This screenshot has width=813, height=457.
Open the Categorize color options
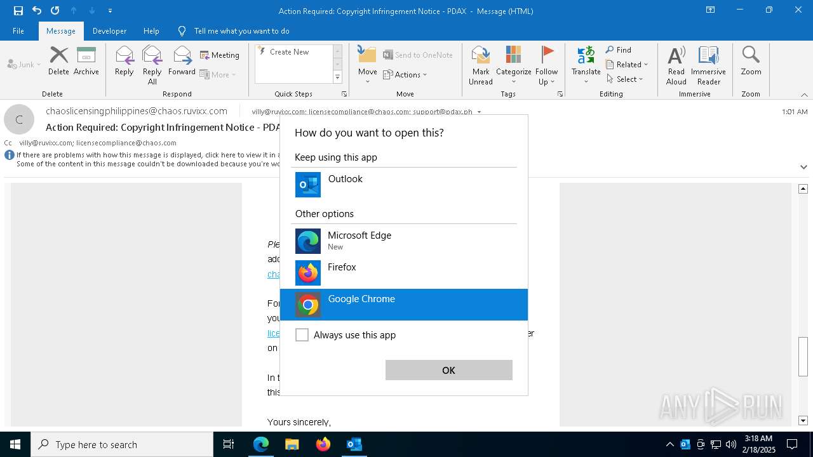pos(513,65)
